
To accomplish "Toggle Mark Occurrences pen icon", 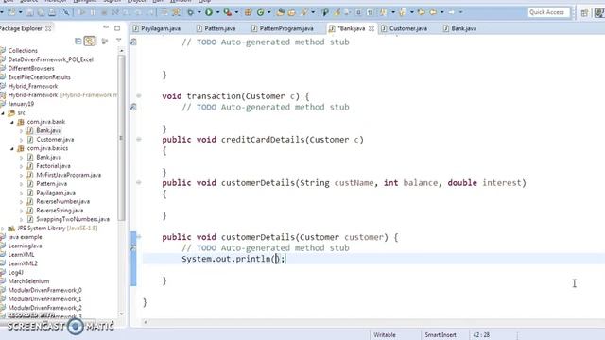I will pos(337,12).
